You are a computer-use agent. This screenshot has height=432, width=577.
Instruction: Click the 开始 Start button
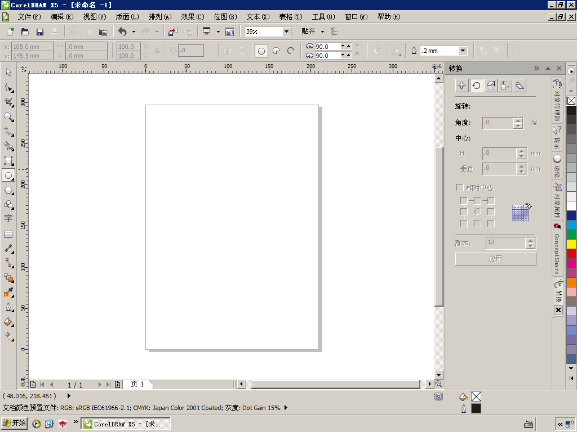(x=14, y=423)
